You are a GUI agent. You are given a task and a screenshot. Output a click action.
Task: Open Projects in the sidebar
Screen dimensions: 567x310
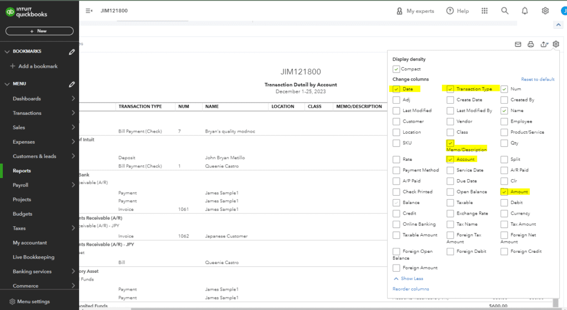pyautogui.click(x=22, y=200)
